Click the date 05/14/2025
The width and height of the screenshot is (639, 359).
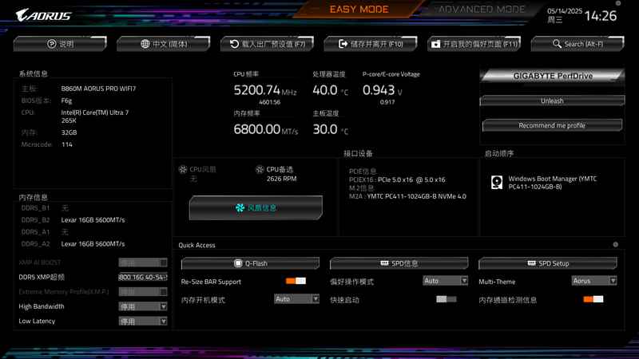[x=565, y=11]
